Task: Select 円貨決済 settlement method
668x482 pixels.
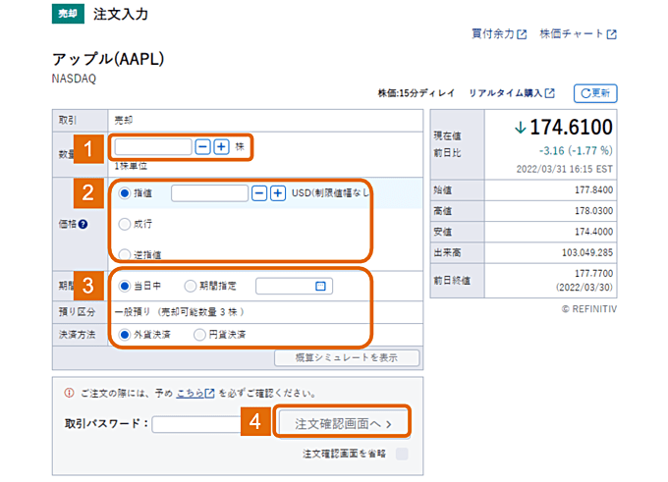Action: pos(199,335)
